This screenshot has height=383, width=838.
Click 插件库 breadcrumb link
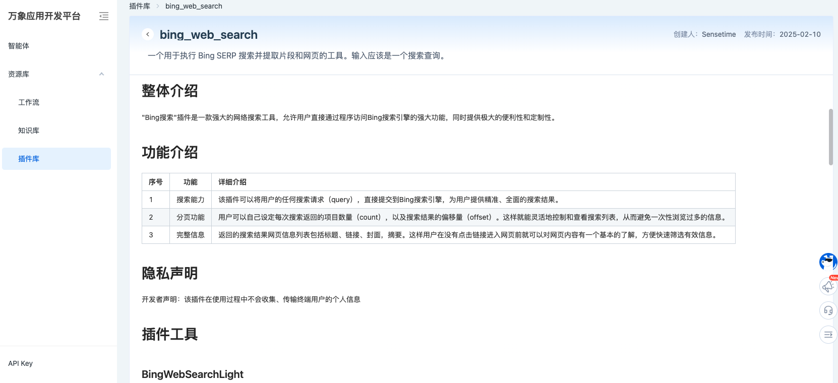coord(140,6)
